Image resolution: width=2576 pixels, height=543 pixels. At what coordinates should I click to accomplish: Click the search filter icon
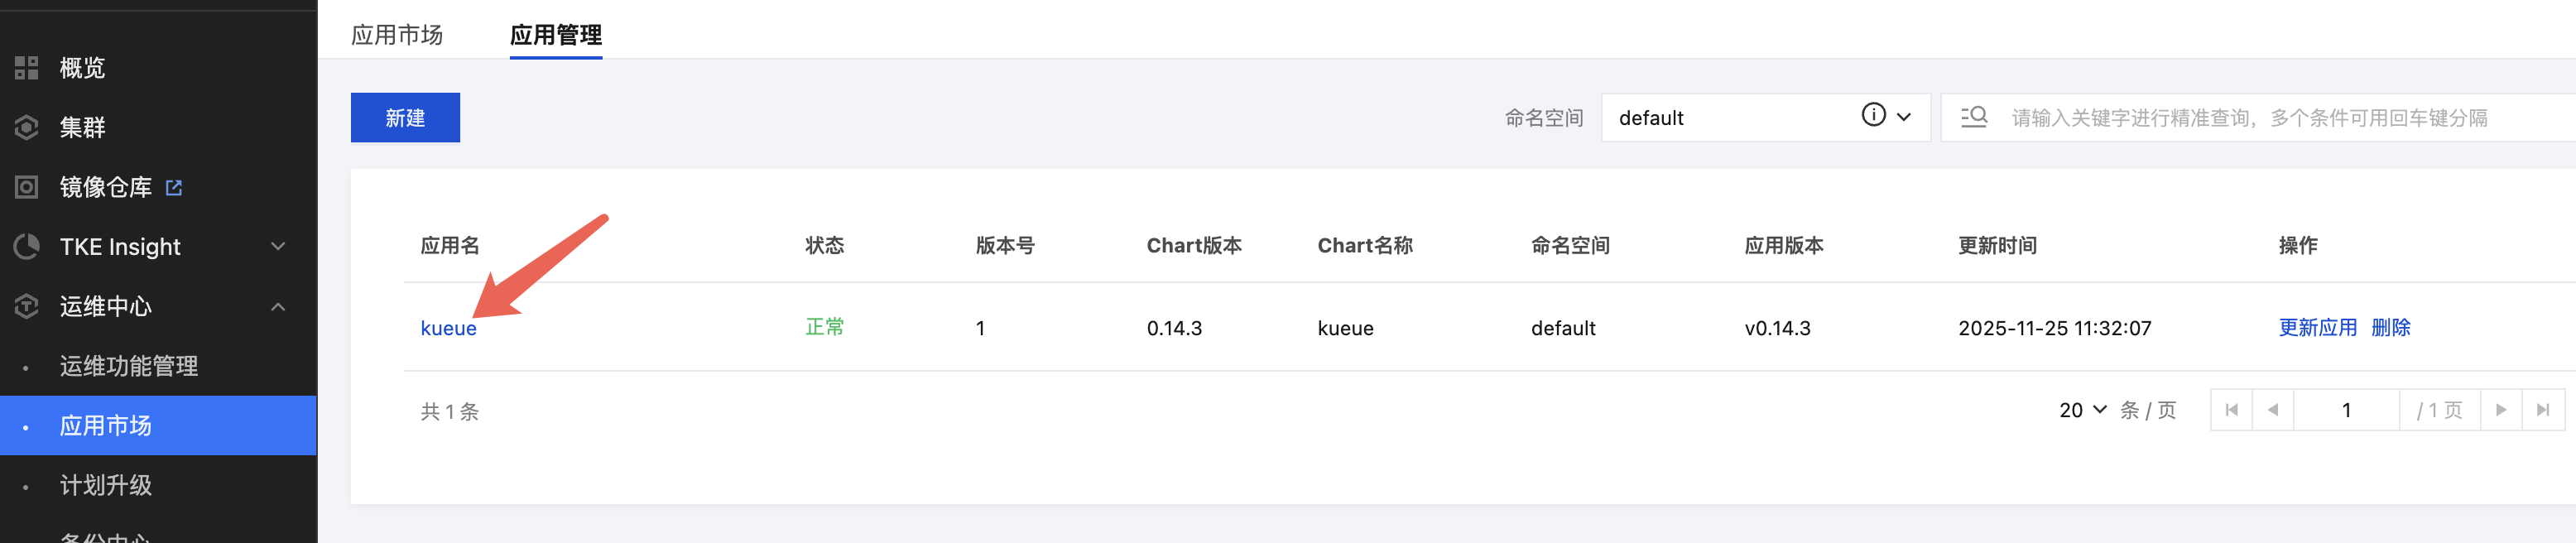(x=1974, y=117)
